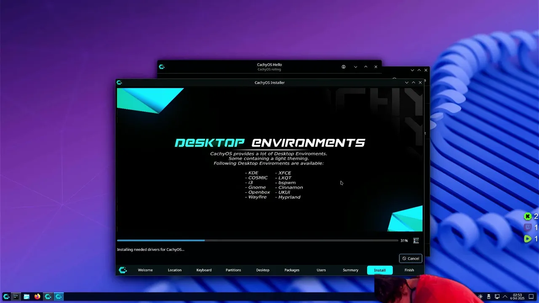This screenshot has height=303, width=539.
Task: Select the highlighted Install step
Action: (380, 270)
